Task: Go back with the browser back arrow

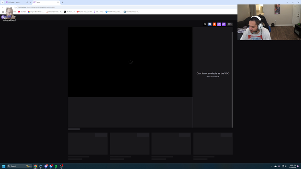Action: [x=2, y=8]
